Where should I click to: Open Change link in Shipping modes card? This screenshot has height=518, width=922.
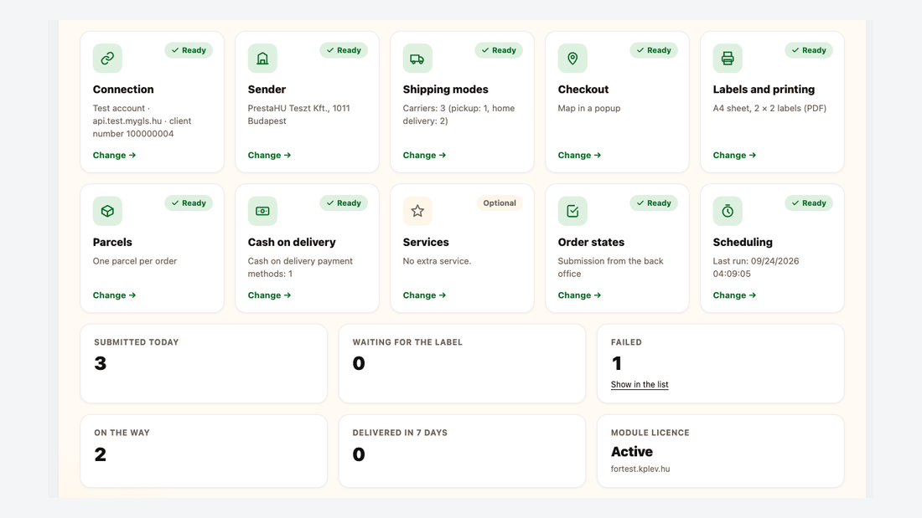[425, 155]
